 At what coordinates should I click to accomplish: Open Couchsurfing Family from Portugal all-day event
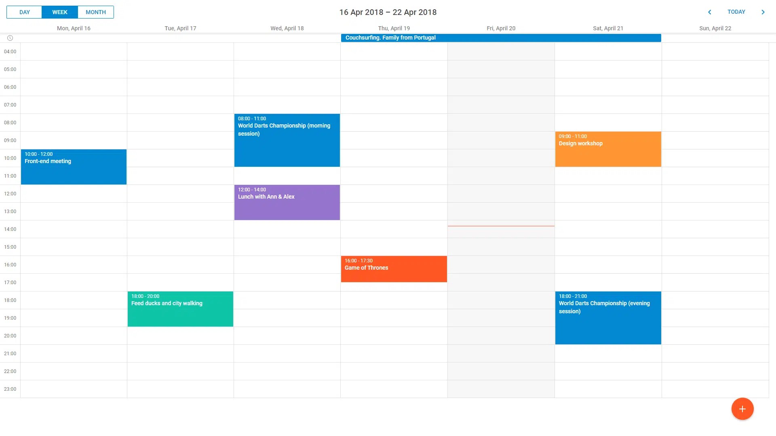click(501, 38)
